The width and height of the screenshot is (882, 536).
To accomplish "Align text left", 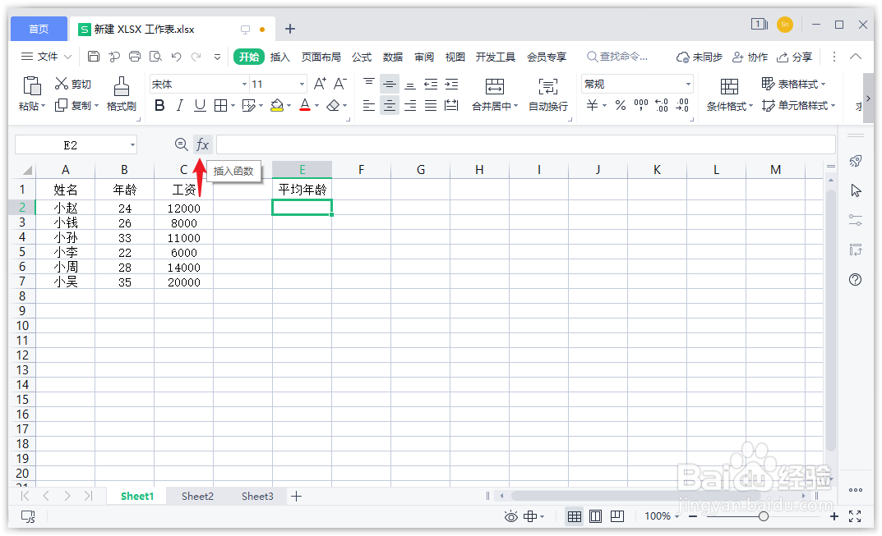I will pos(368,105).
